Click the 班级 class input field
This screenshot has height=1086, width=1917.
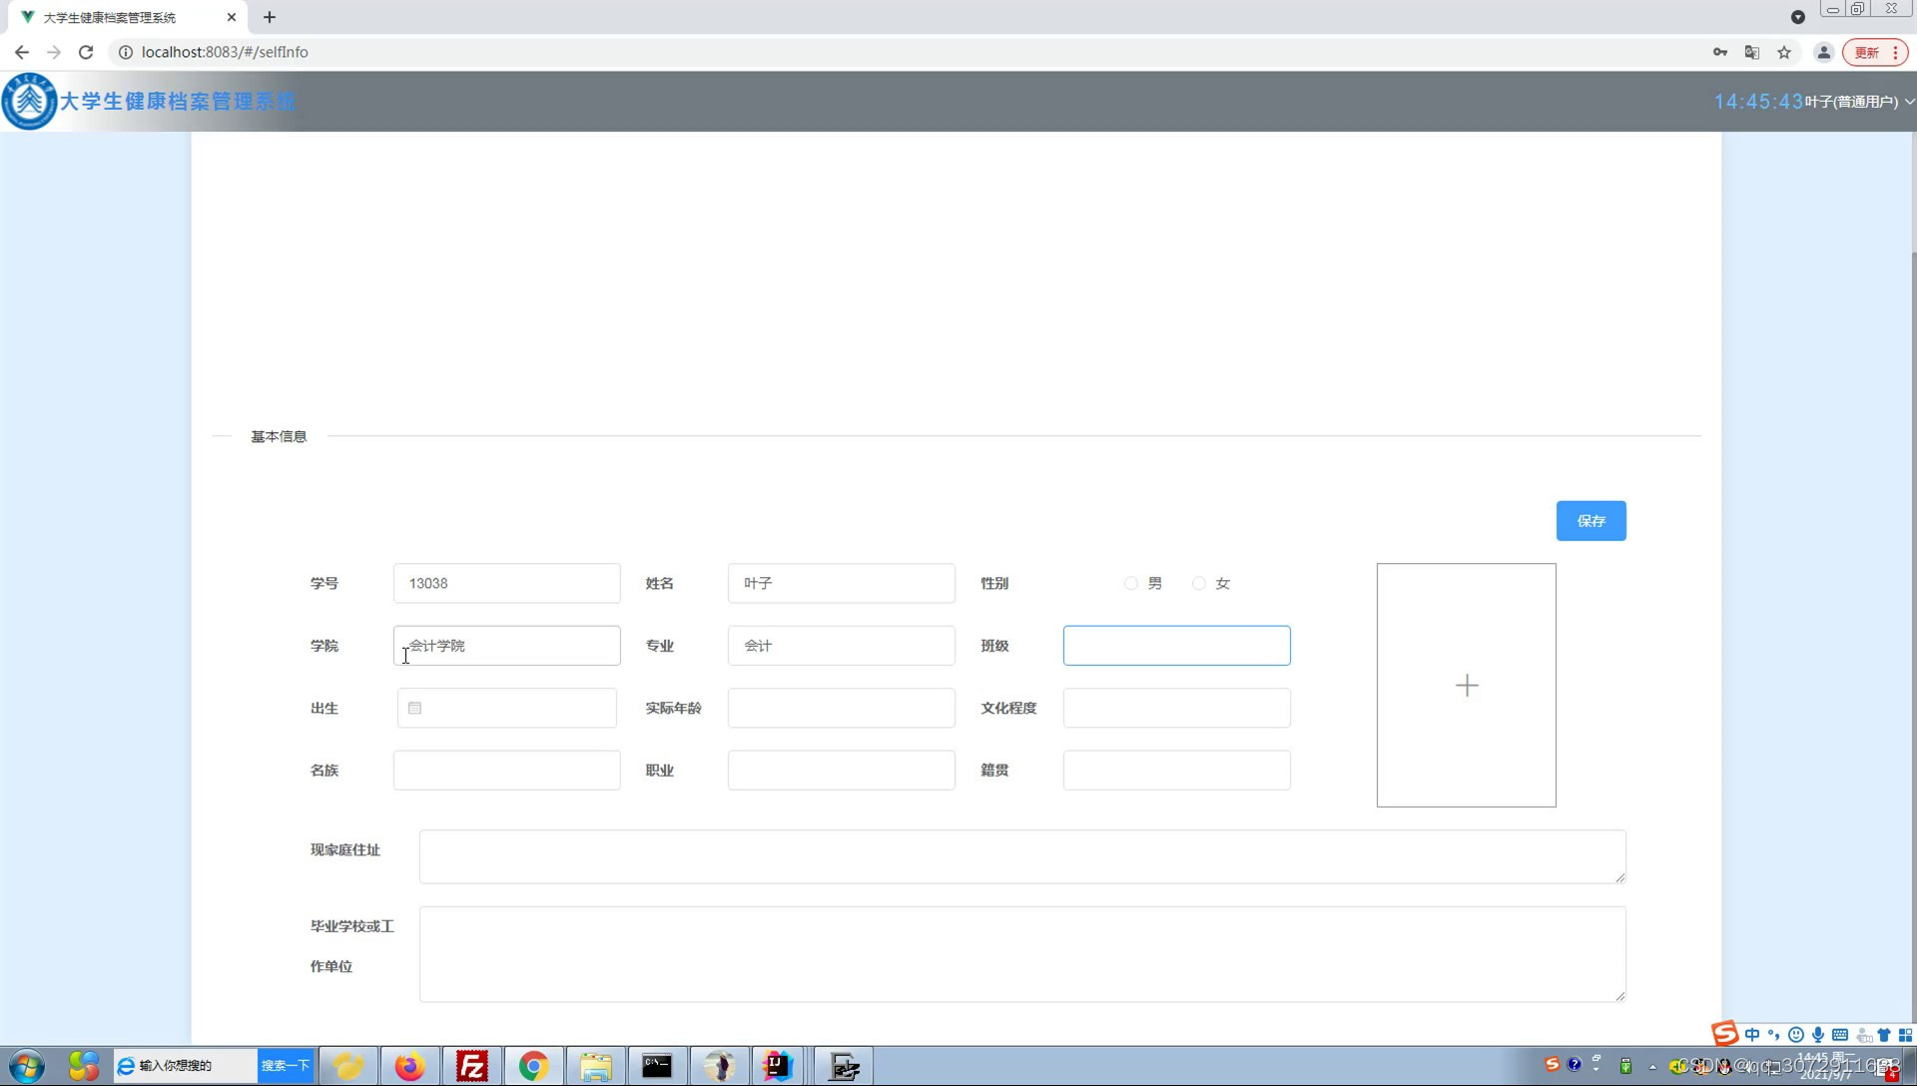click(x=1176, y=646)
